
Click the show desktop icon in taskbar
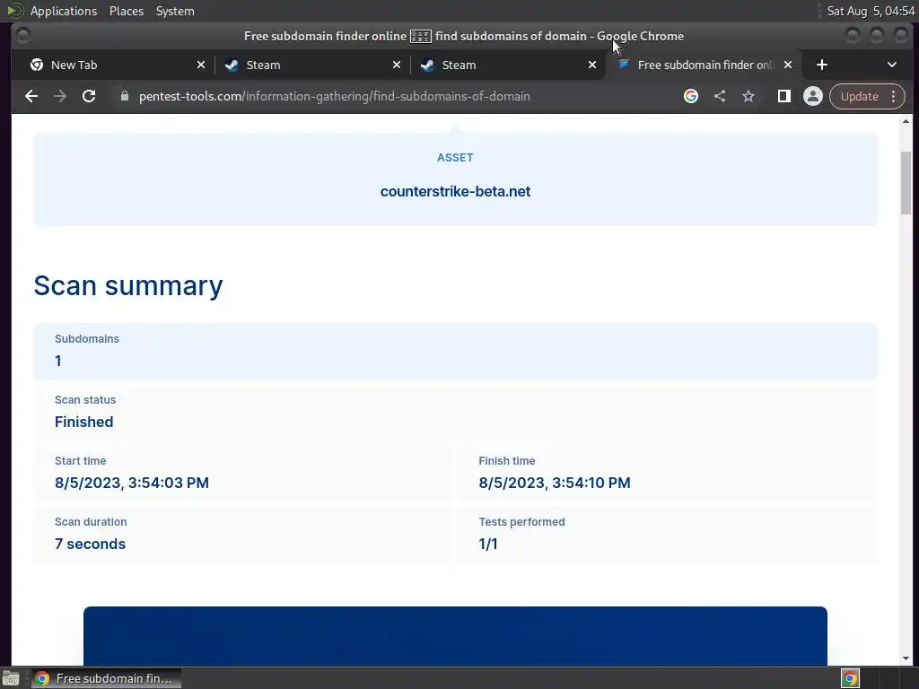[11, 678]
